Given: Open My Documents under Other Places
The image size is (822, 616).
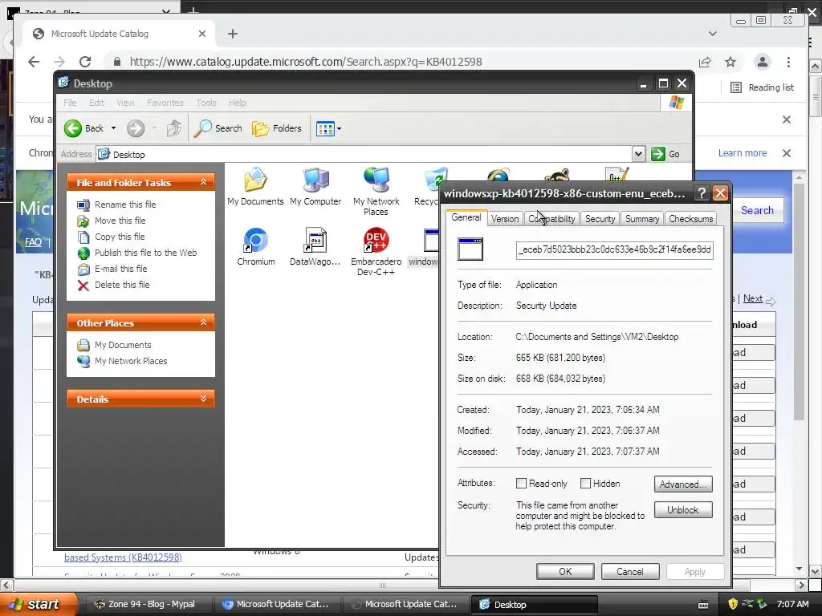Looking at the screenshot, I should 123,345.
